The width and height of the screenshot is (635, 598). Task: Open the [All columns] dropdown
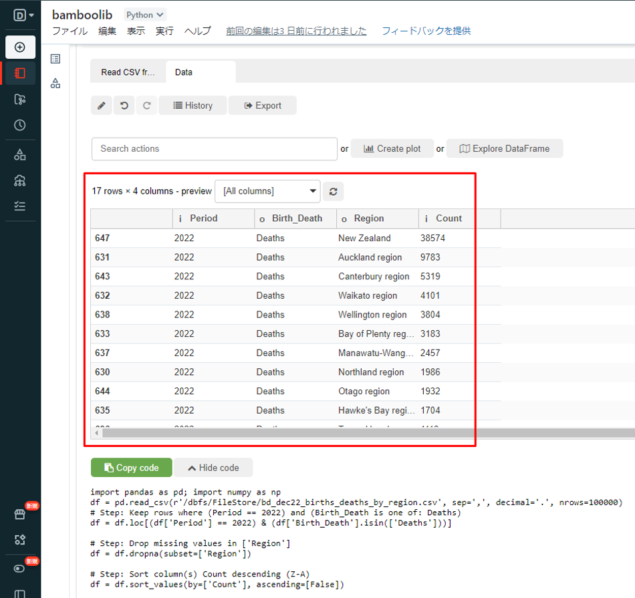pyautogui.click(x=267, y=191)
